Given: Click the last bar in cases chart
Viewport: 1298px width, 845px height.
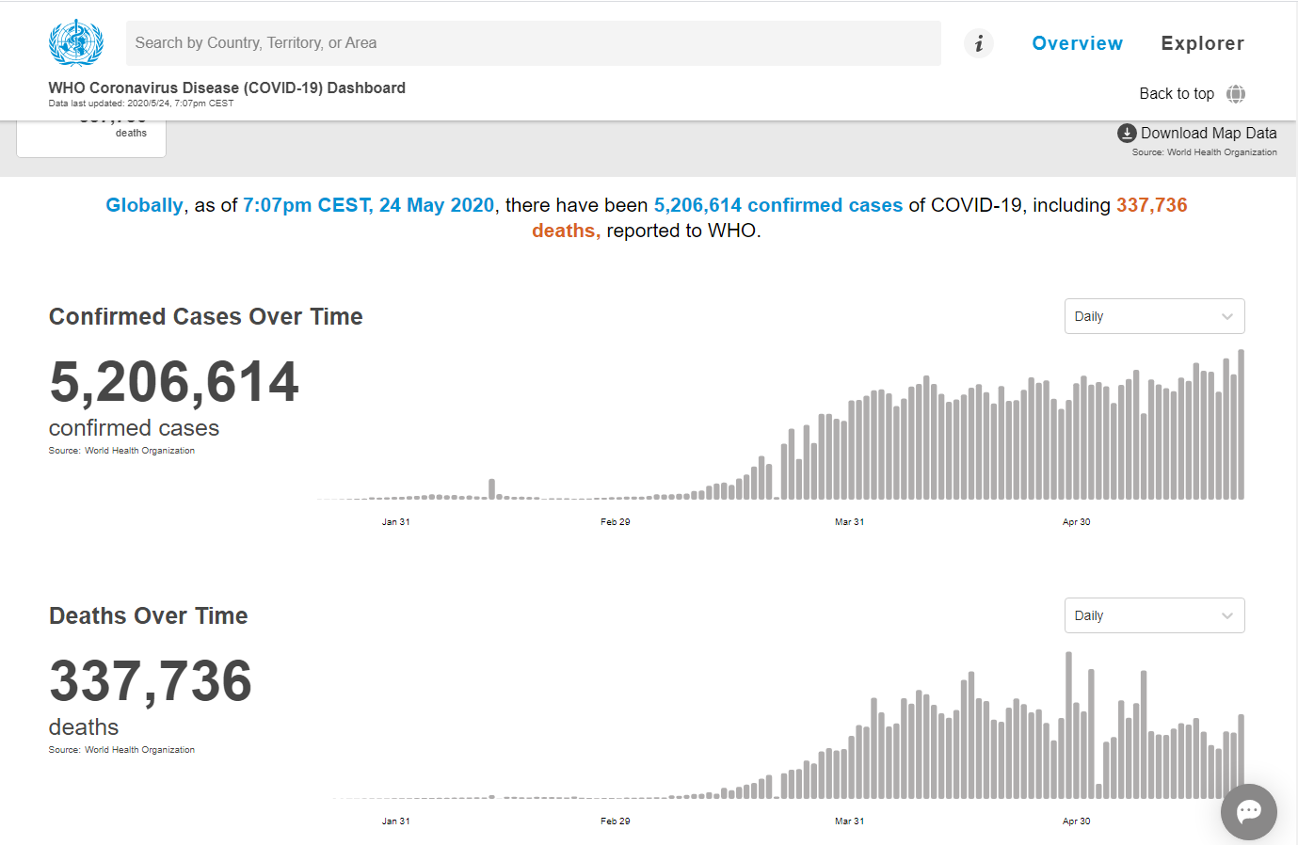Looking at the screenshot, I should point(1241,424).
